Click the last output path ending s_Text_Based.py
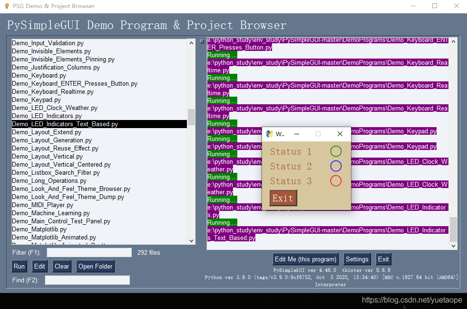Viewport: 467px width, 309px height. [x=327, y=234]
